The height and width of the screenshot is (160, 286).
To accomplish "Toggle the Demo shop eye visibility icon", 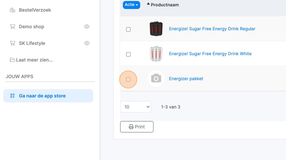I will [x=87, y=27].
